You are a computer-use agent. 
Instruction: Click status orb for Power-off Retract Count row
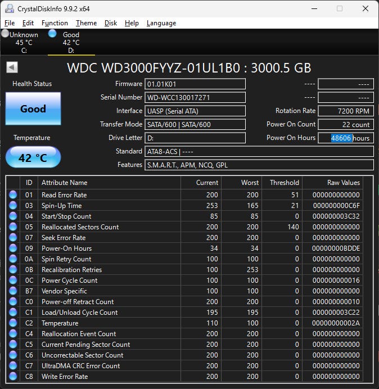click(13, 301)
